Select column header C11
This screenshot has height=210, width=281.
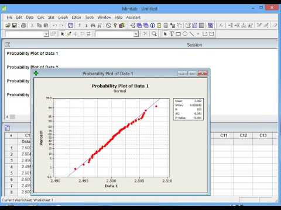click(x=224, y=135)
